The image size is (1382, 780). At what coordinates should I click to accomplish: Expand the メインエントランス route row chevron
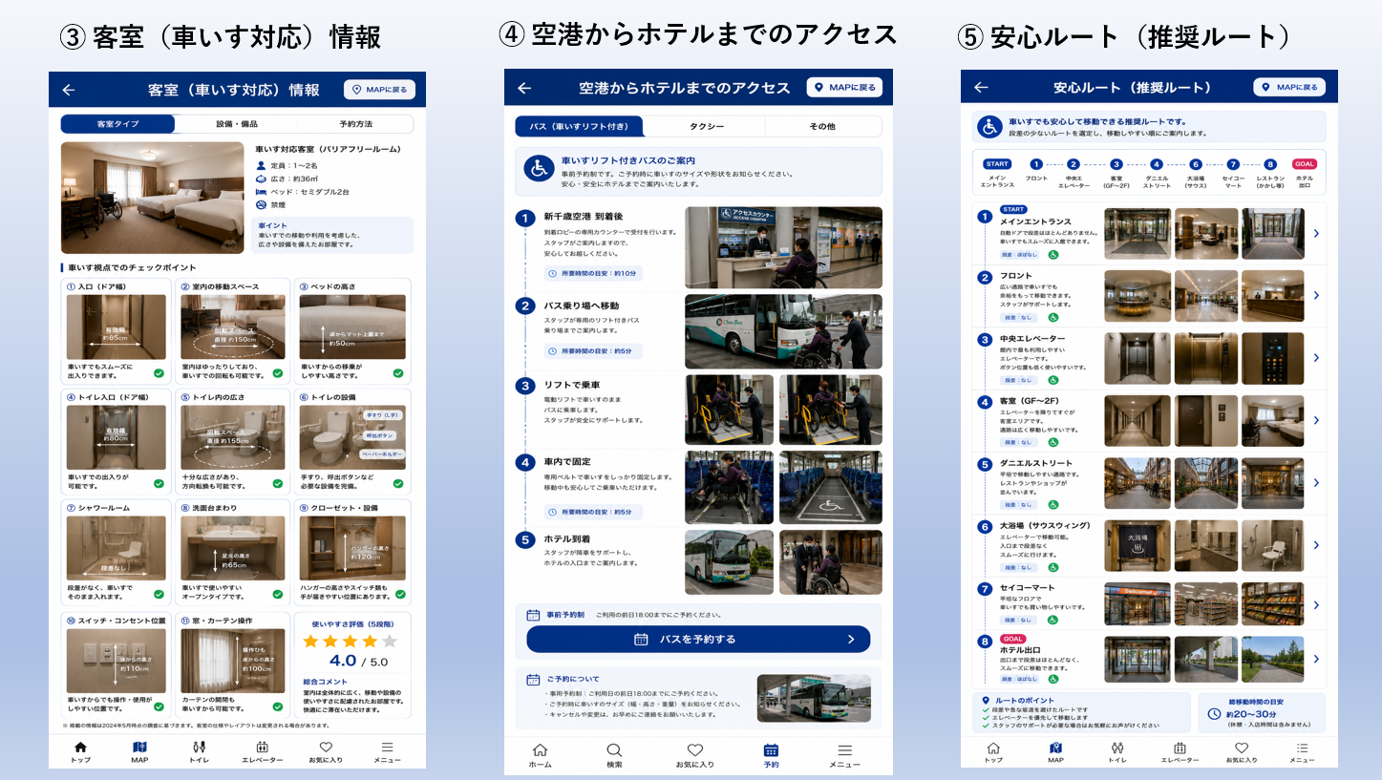1316,233
